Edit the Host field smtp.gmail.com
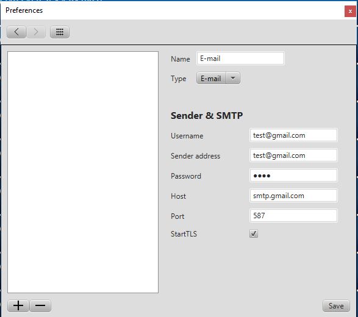 pos(293,196)
